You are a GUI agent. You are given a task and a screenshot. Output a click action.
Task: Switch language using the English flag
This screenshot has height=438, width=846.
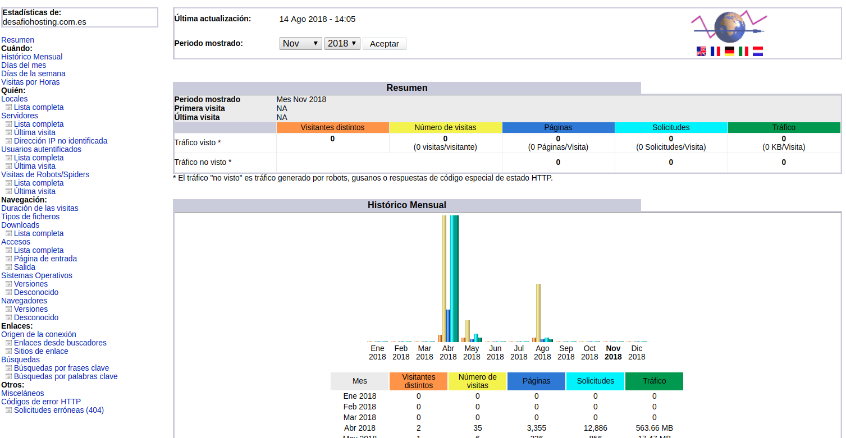(x=702, y=51)
